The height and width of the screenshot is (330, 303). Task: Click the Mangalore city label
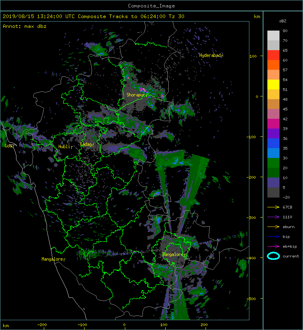(x=53, y=259)
